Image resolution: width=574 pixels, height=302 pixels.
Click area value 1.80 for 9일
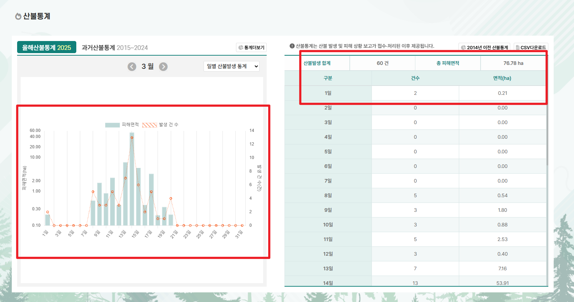point(502,210)
